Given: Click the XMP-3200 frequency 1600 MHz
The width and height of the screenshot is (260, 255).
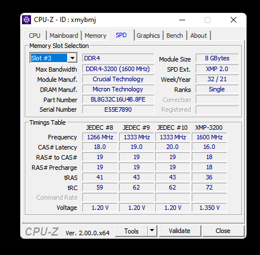Looking at the screenshot, I should tap(209, 137).
